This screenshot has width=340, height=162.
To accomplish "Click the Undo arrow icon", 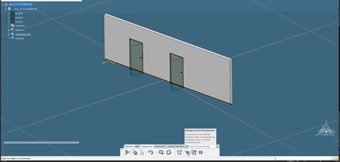I will tap(151, 152).
